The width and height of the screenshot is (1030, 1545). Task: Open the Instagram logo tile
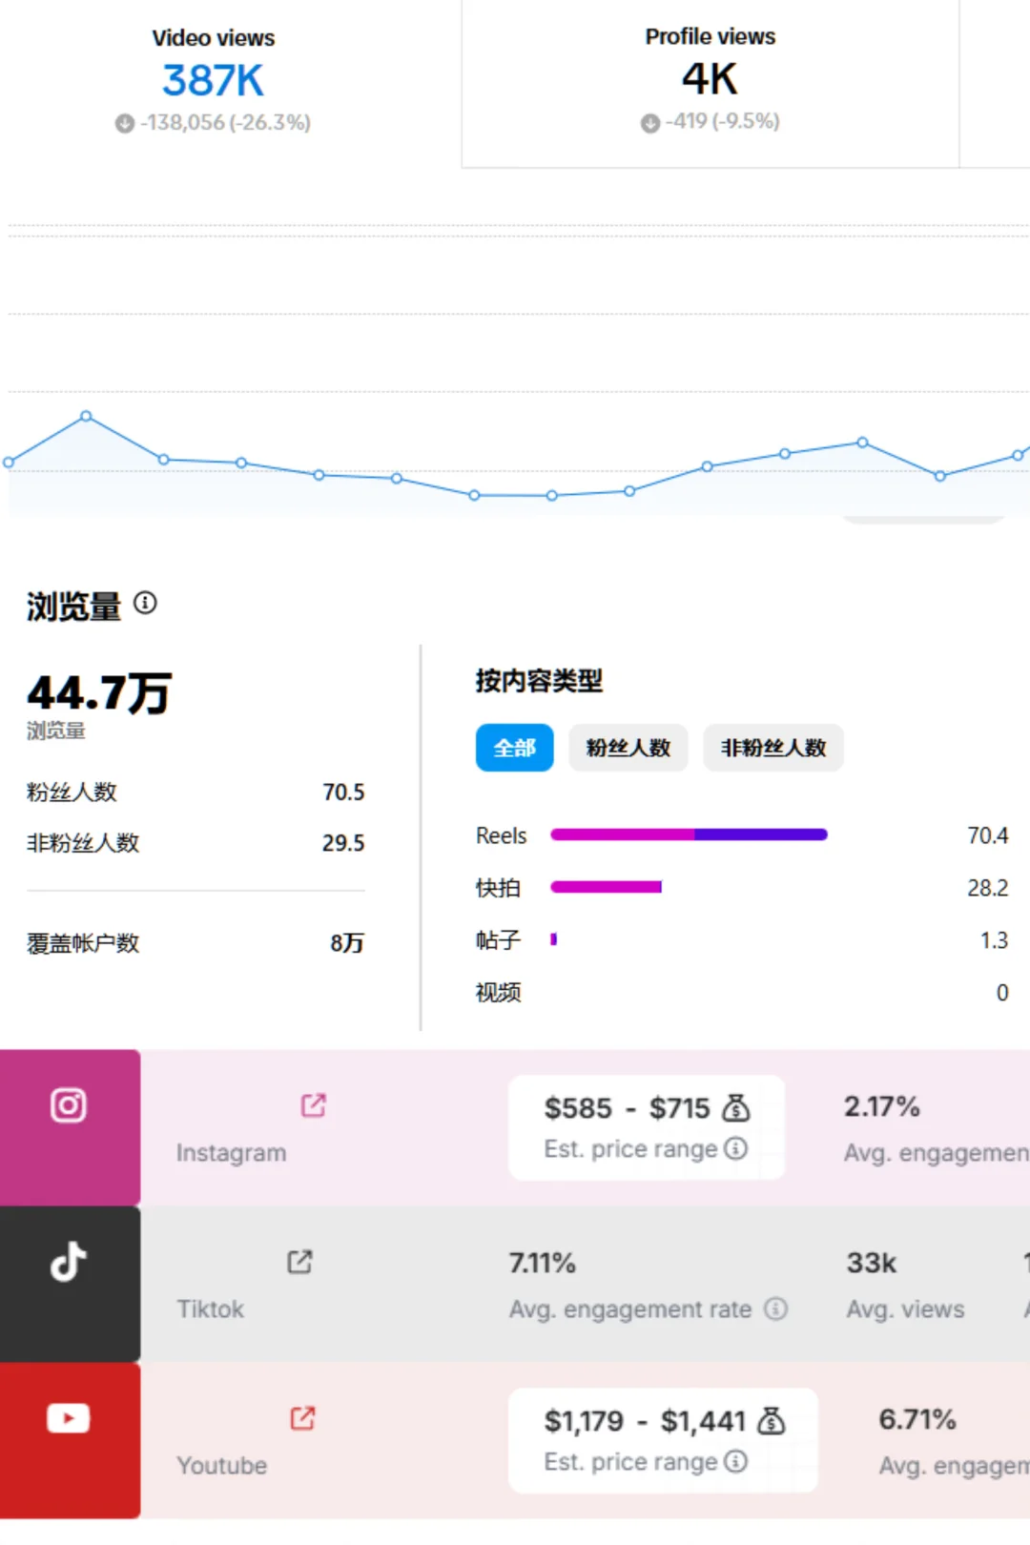tap(70, 1127)
